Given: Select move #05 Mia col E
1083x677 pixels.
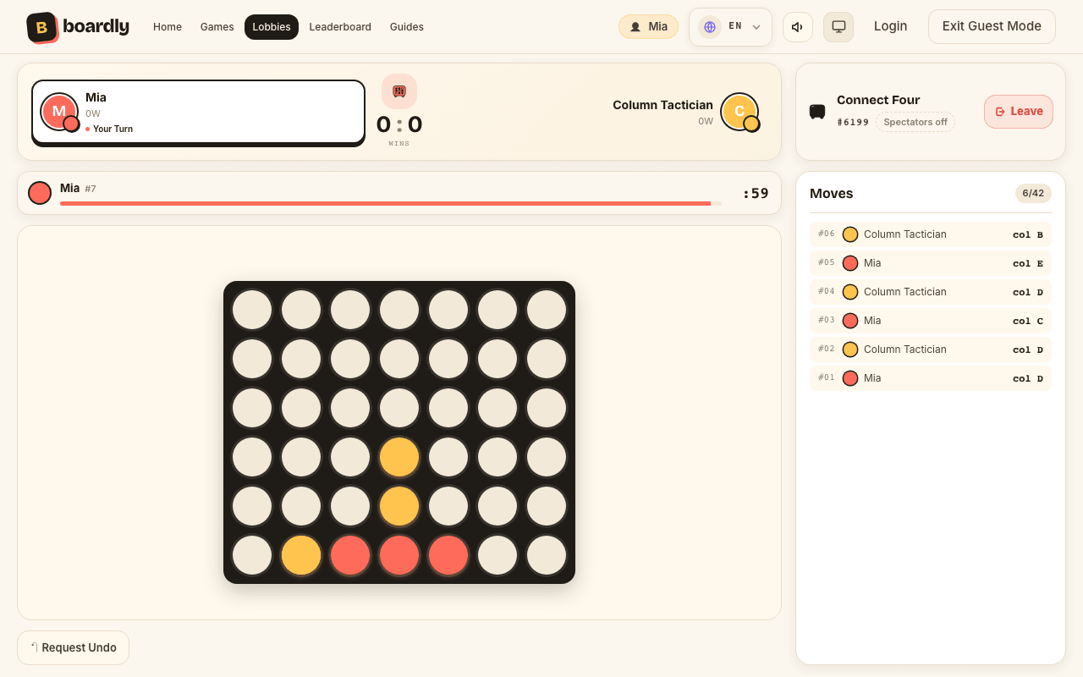Looking at the screenshot, I should click(x=931, y=263).
